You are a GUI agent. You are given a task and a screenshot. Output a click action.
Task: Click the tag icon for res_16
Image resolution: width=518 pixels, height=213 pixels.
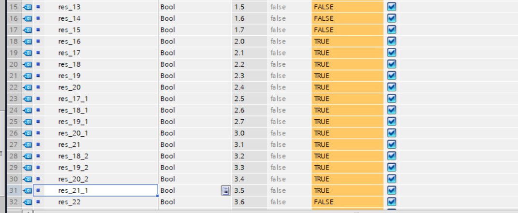point(28,42)
